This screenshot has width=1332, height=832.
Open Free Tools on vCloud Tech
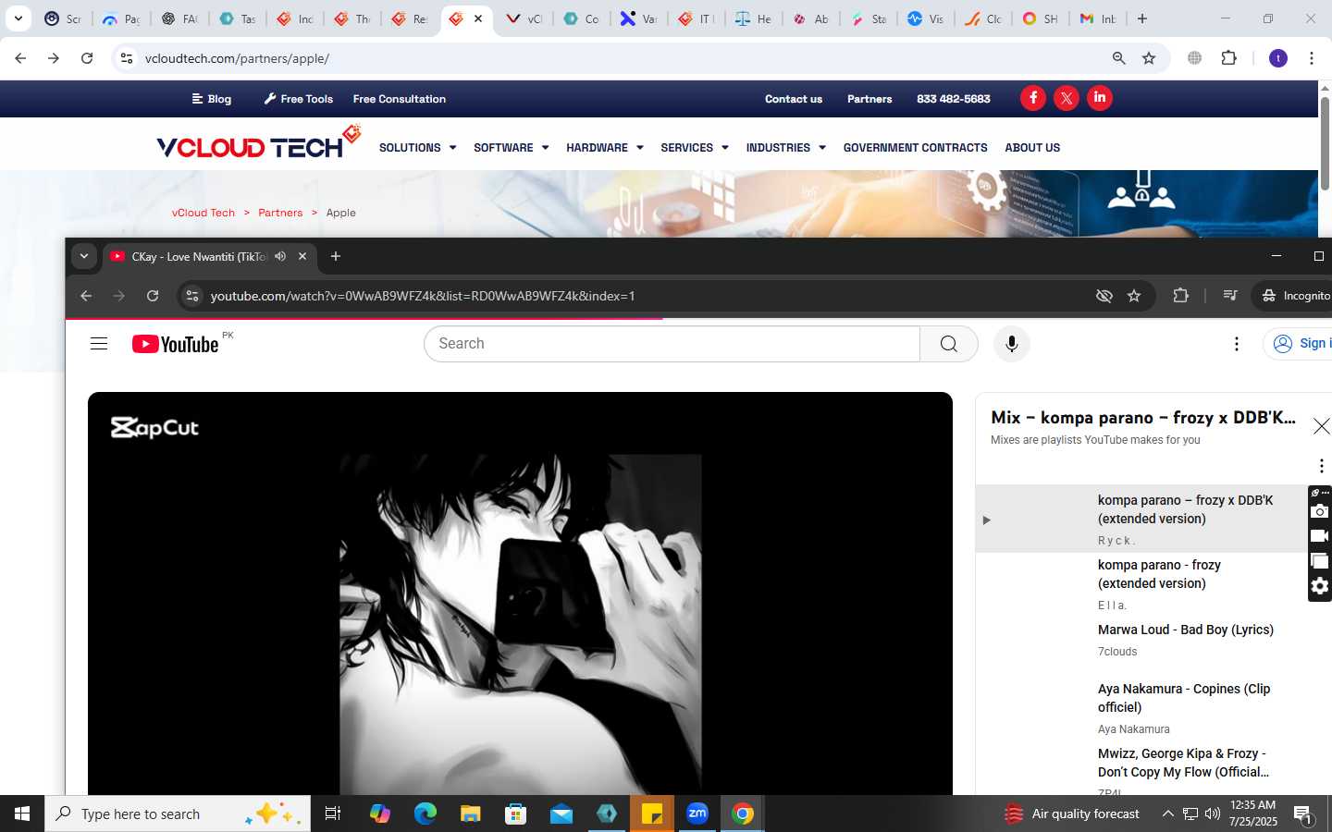298,99
